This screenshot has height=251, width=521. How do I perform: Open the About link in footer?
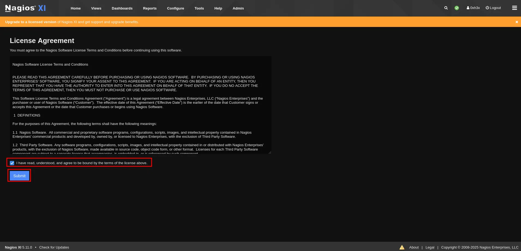coord(414,247)
